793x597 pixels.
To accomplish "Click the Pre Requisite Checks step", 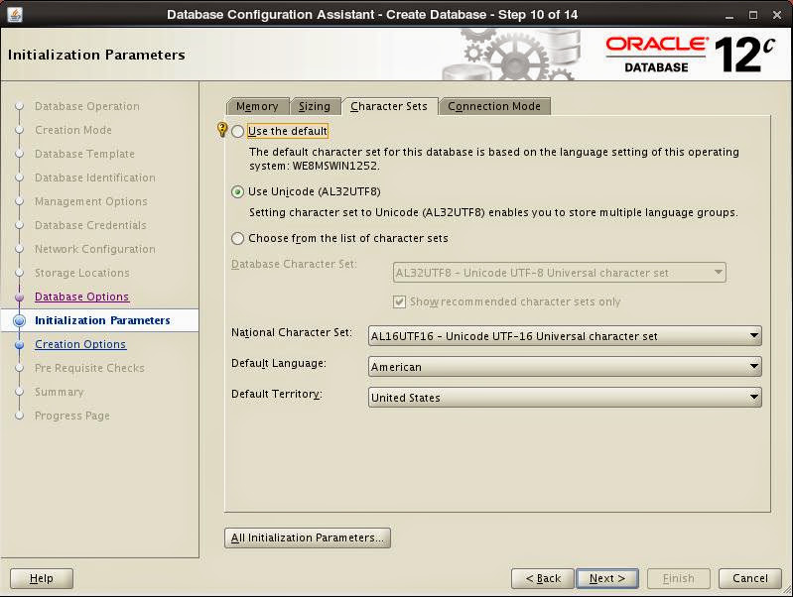I will pos(89,368).
